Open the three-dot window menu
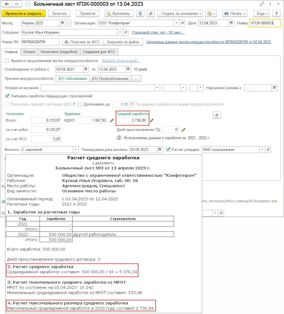284x314 pixels. (270, 4)
